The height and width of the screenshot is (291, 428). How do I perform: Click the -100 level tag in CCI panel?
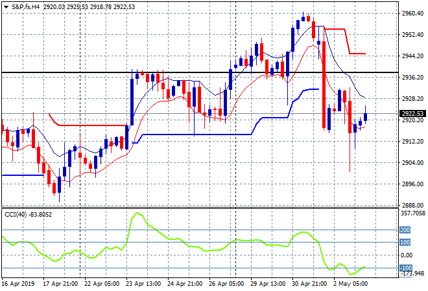[406, 268]
